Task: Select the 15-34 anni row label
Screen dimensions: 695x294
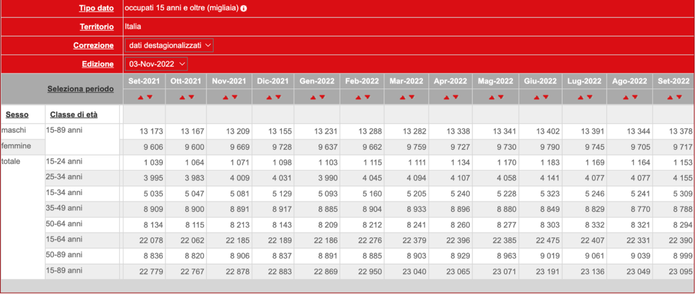Action: click(x=64, y=193)
